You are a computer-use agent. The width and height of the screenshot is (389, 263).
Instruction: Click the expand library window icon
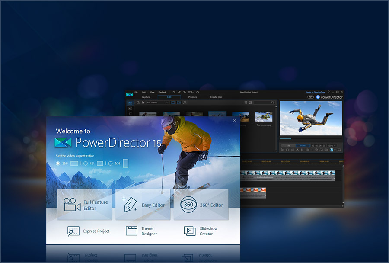(251, 103)
